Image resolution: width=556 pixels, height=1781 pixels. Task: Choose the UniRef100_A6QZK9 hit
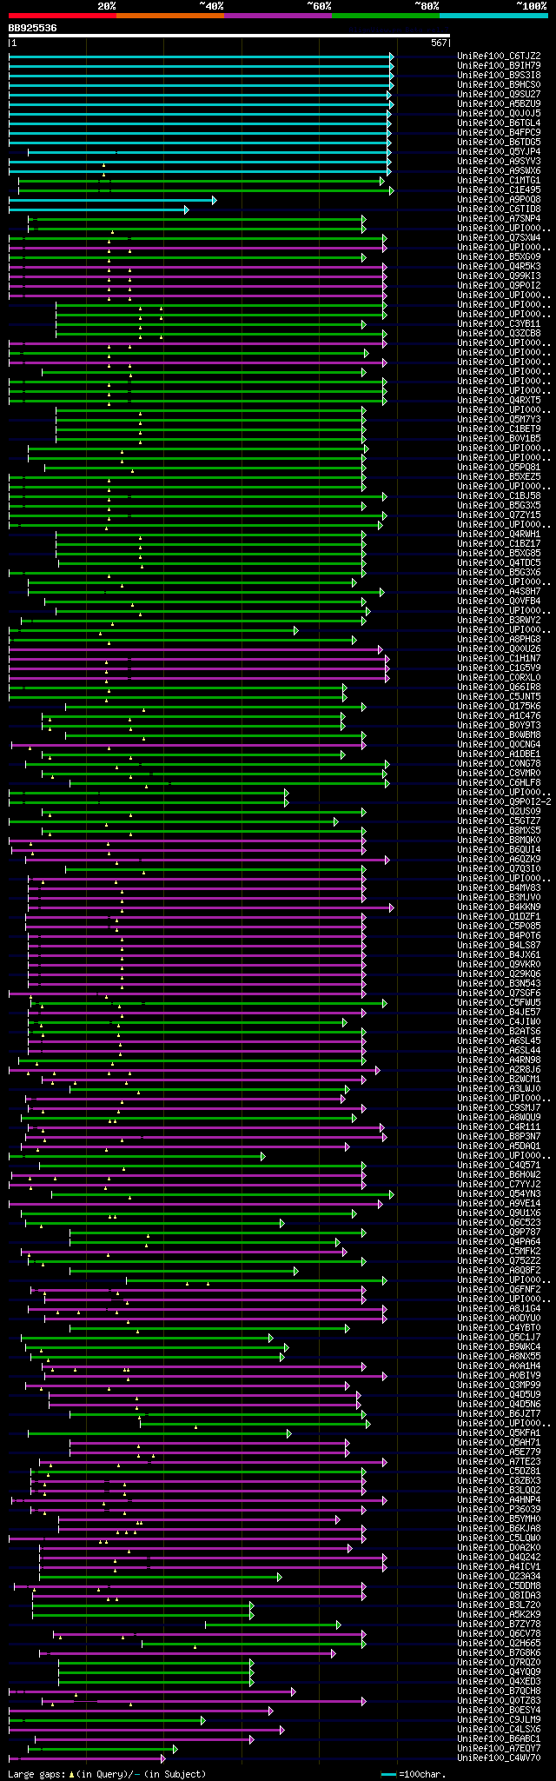[499, 860]
